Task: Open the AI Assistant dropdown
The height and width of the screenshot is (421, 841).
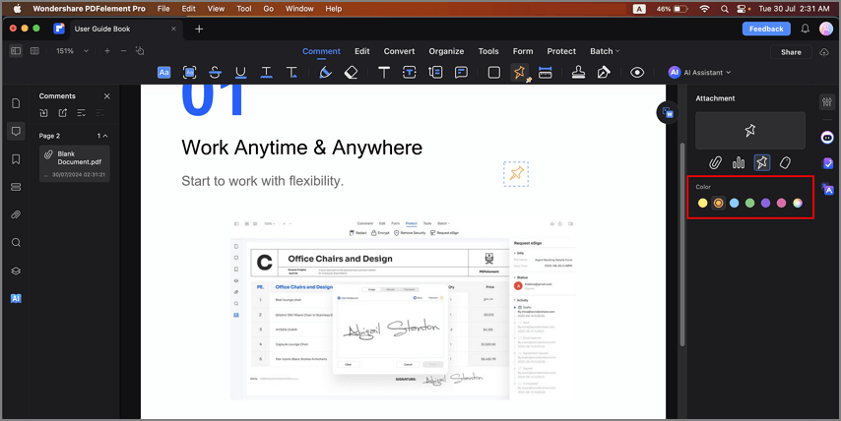Action: [x=700, y=73]
